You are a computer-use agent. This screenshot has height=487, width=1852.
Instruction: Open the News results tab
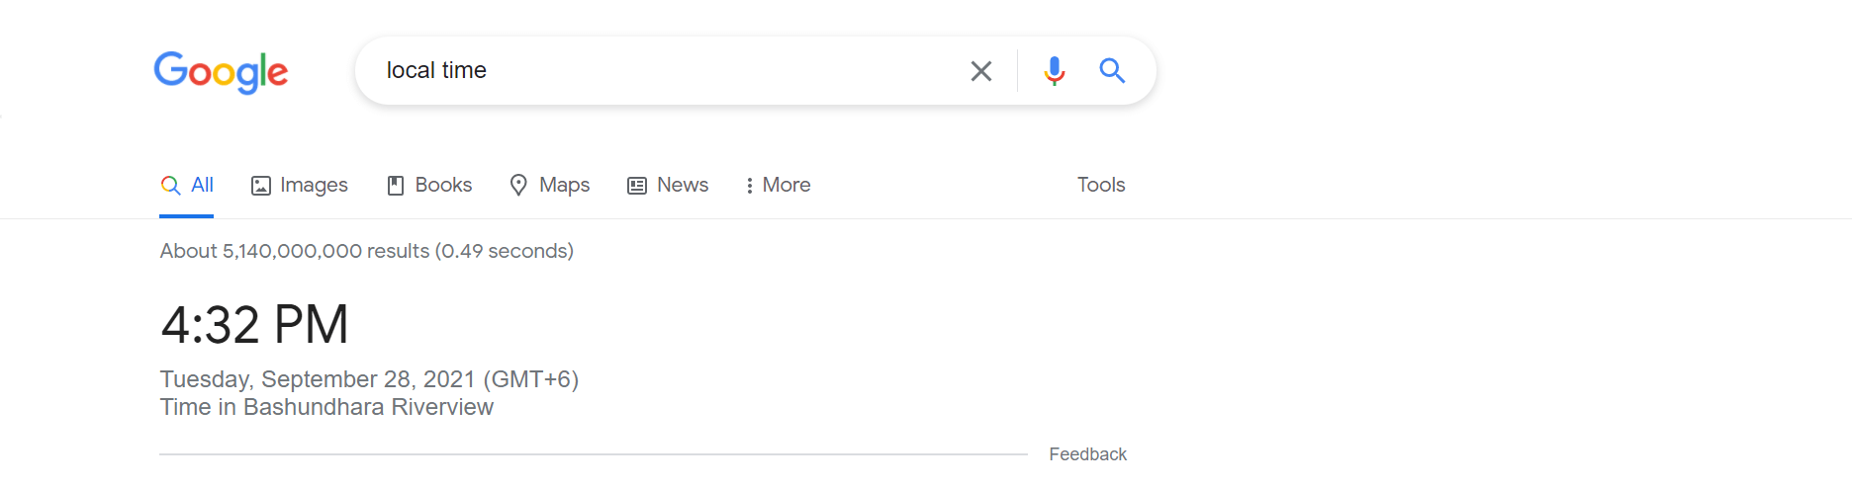683,185
